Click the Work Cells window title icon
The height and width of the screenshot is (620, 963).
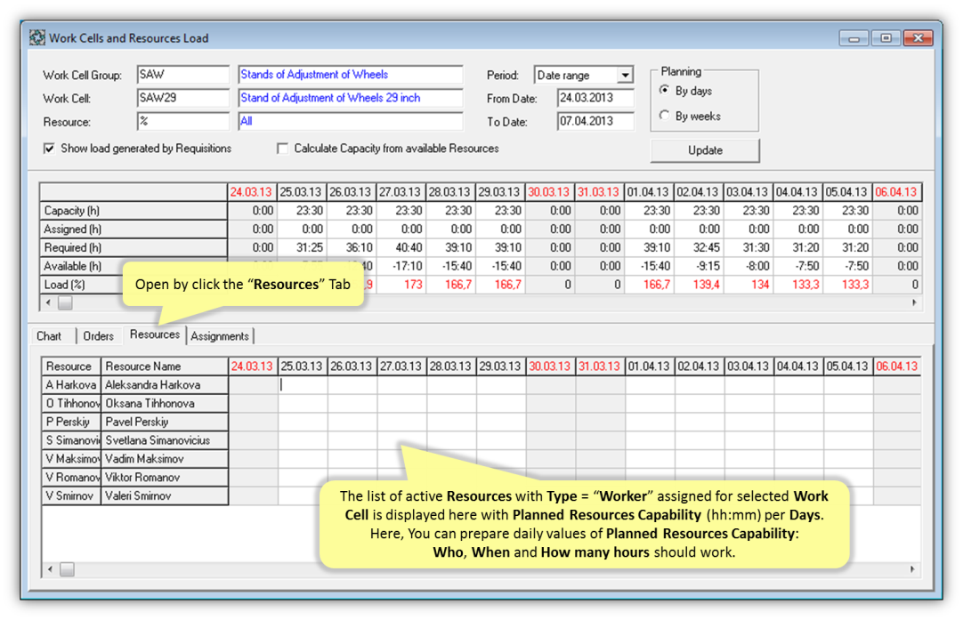[36, 38]
